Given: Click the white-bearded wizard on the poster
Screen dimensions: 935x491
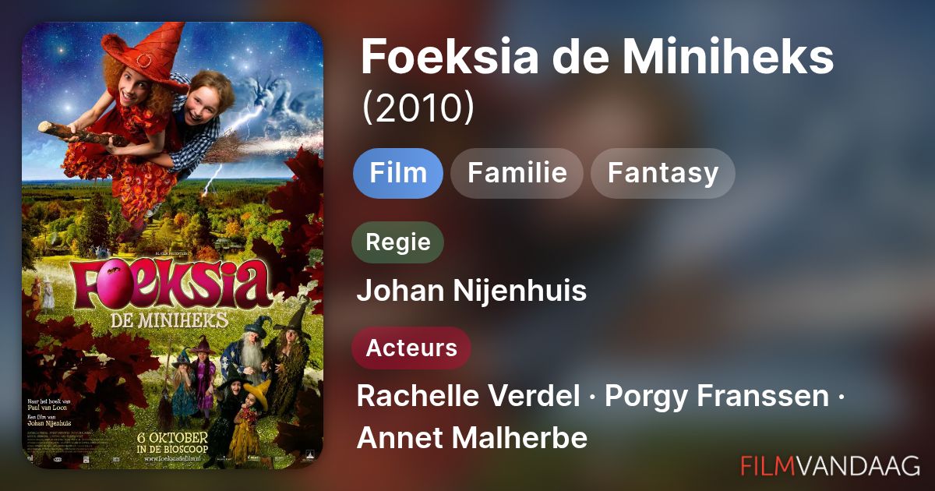Looking at the screenshot, I should coord(252,355).
